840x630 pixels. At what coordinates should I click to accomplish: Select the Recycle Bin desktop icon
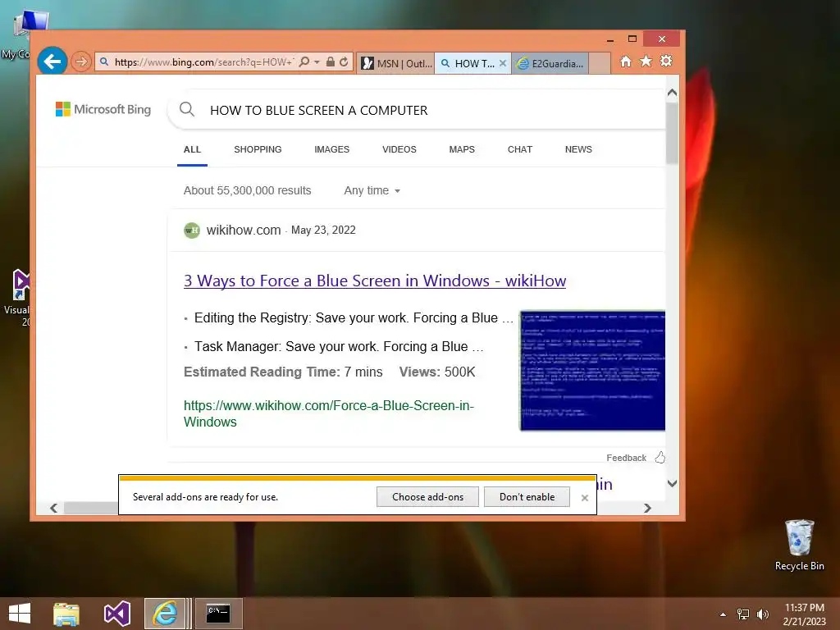pos(799,546)
